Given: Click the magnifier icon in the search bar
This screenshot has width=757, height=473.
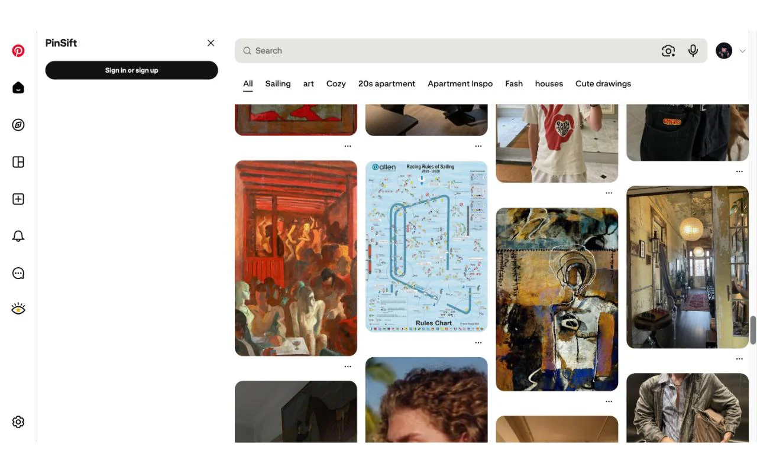Looking at the screenshot, I should 247,51.
